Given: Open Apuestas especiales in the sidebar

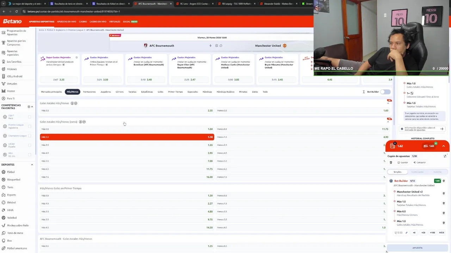Looking at the screenshot, I should pos(13,53).
